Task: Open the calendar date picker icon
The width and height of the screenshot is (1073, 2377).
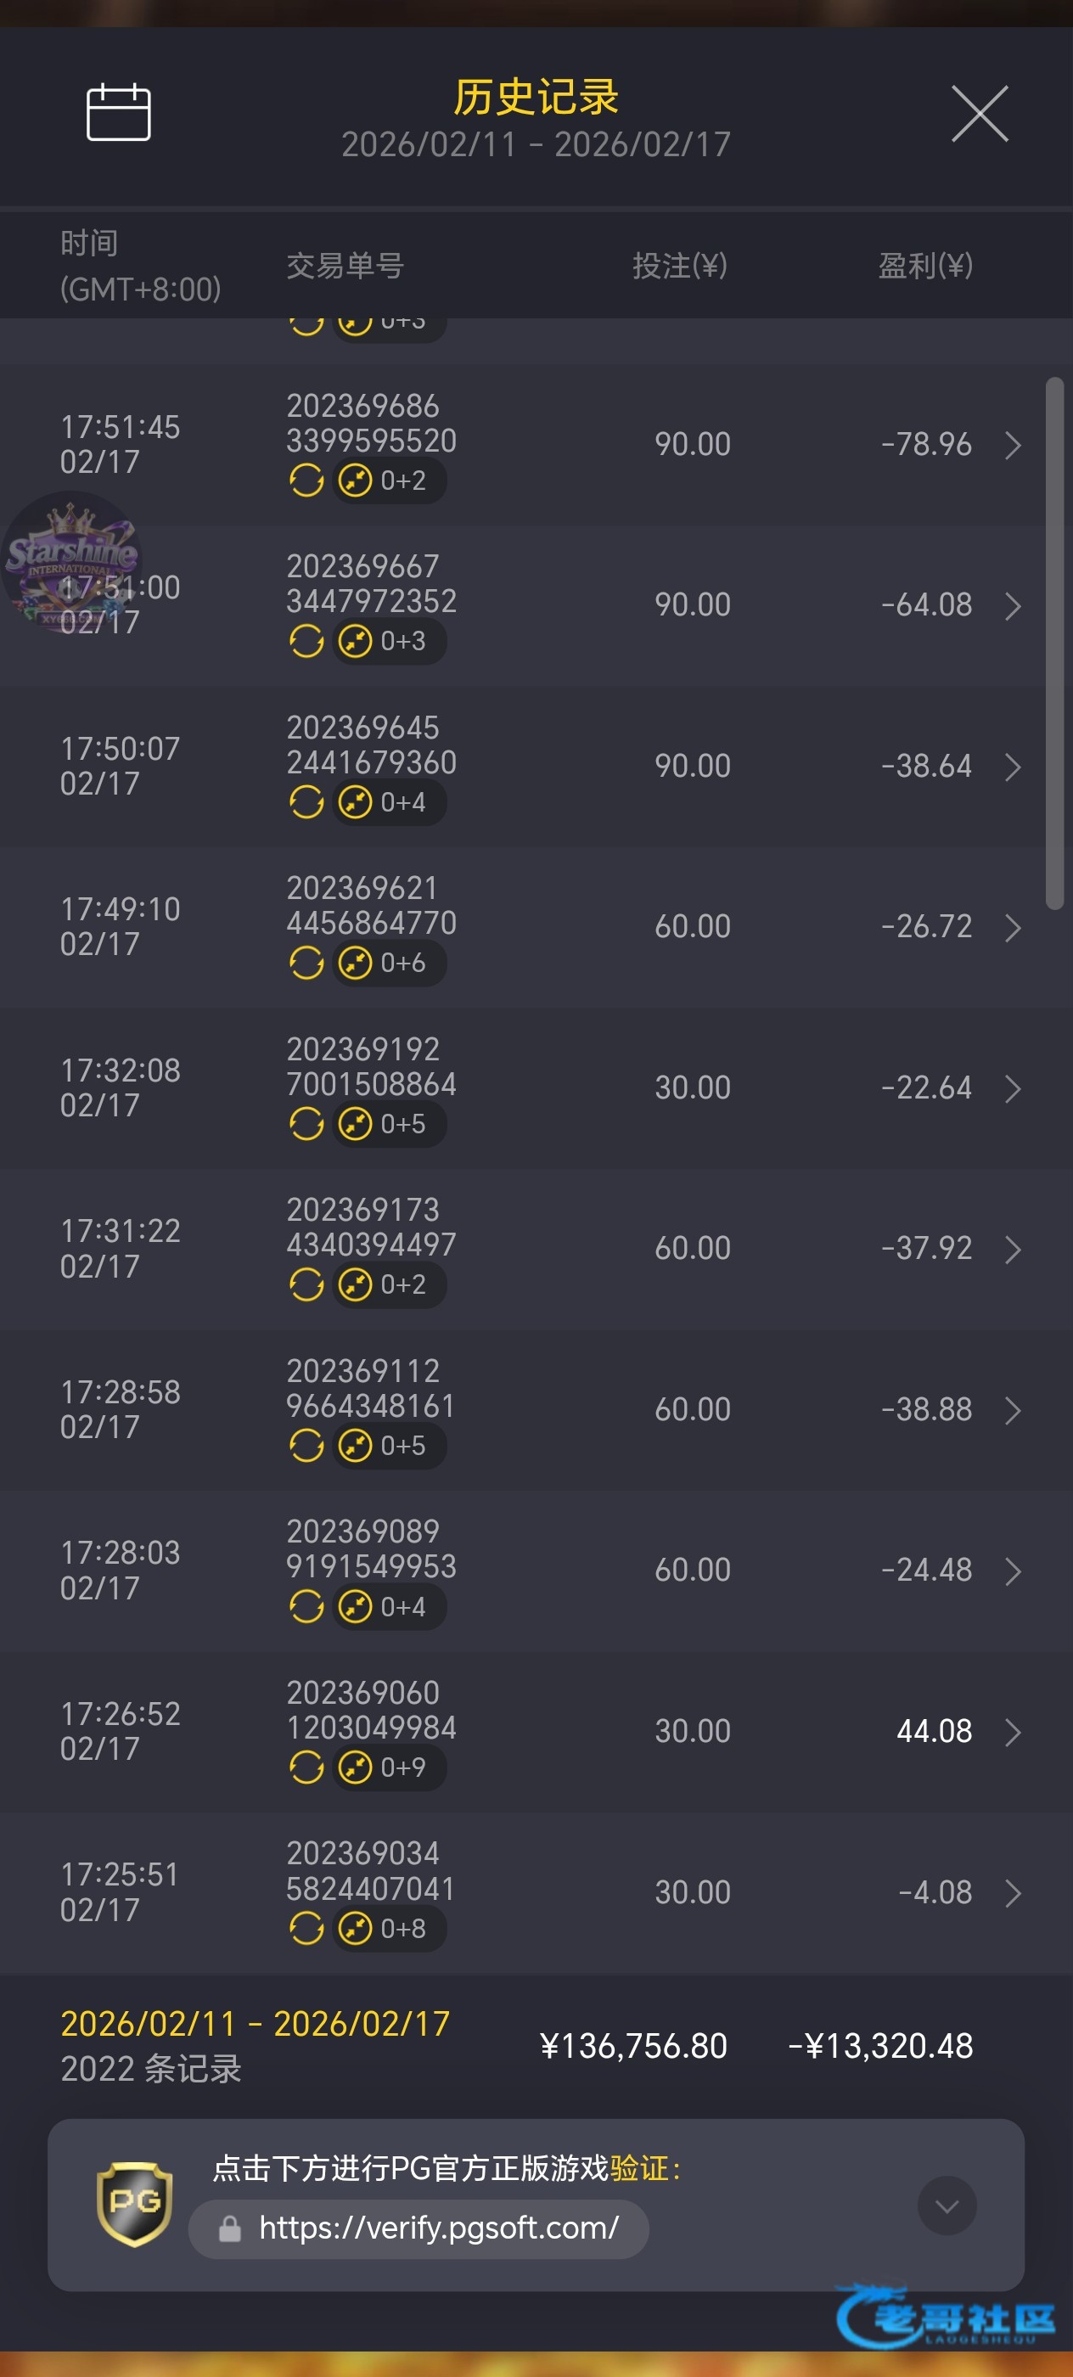Action: [118, 113]
